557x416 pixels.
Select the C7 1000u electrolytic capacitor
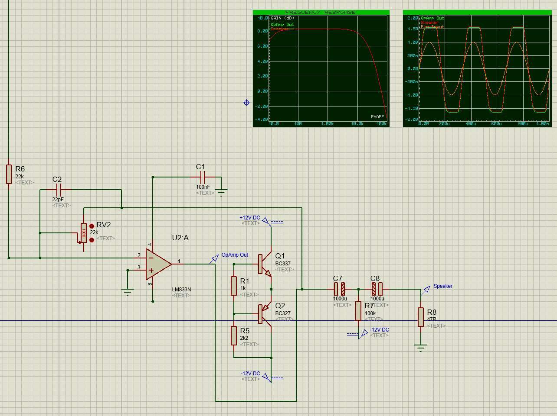340,289
